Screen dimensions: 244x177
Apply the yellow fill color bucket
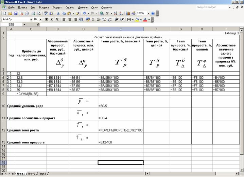pyautogui.click(x=137, y=19)
